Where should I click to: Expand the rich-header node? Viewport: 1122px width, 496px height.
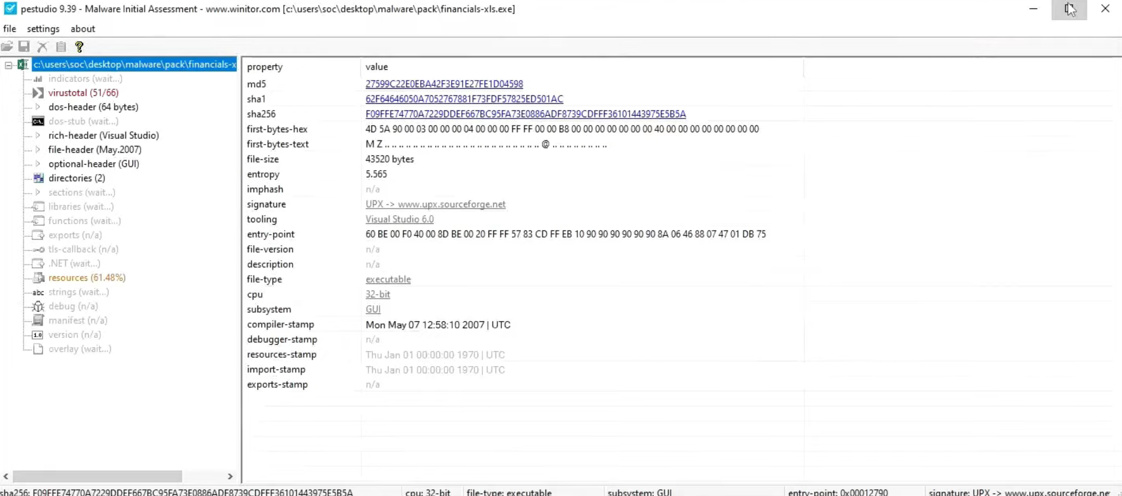(x=38, y=135)
